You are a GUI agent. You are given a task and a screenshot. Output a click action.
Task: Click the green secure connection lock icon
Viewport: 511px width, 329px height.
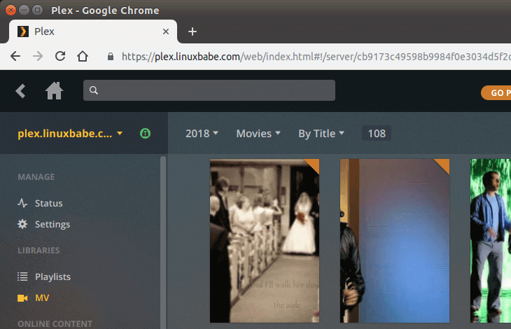pos(145,133)
